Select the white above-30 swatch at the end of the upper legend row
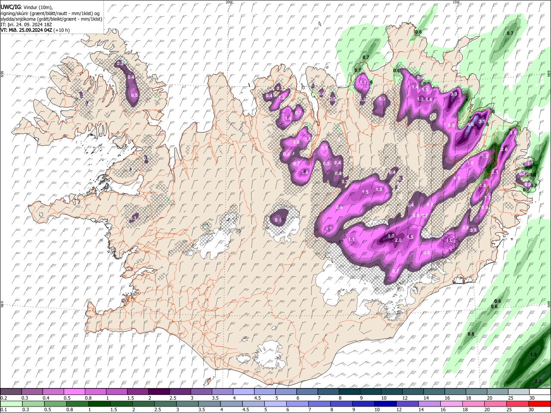 point(539,392)
